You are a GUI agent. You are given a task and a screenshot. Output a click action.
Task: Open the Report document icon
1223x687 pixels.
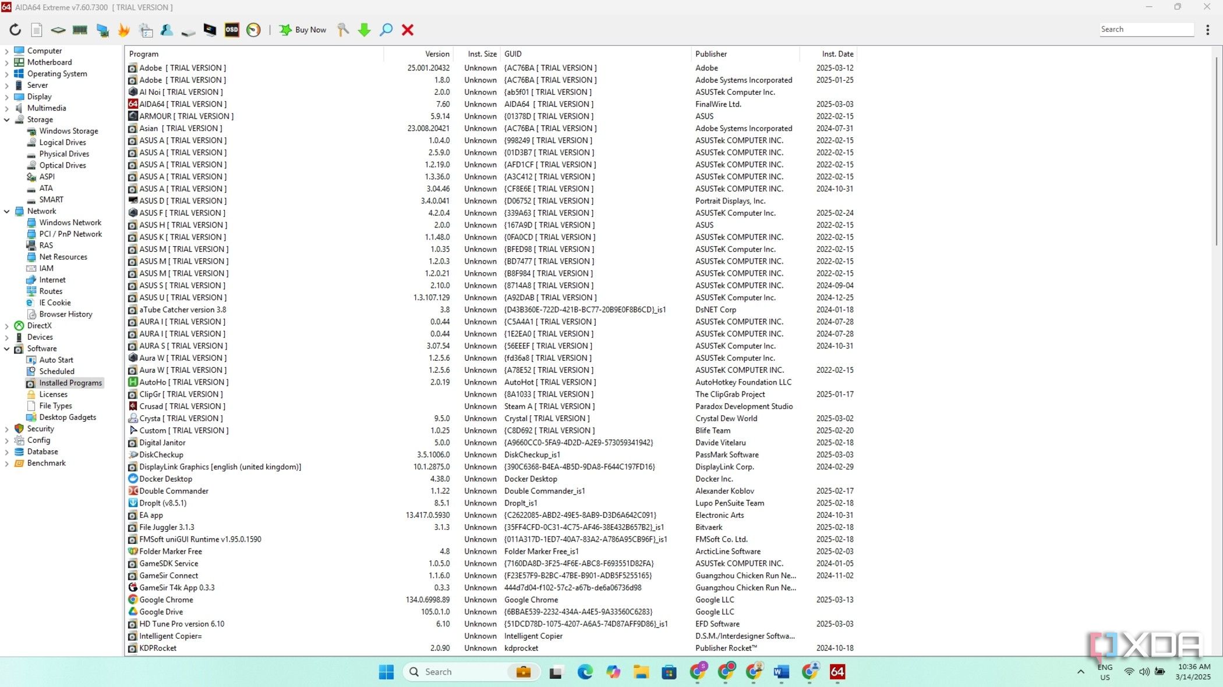tap(36, 30)
